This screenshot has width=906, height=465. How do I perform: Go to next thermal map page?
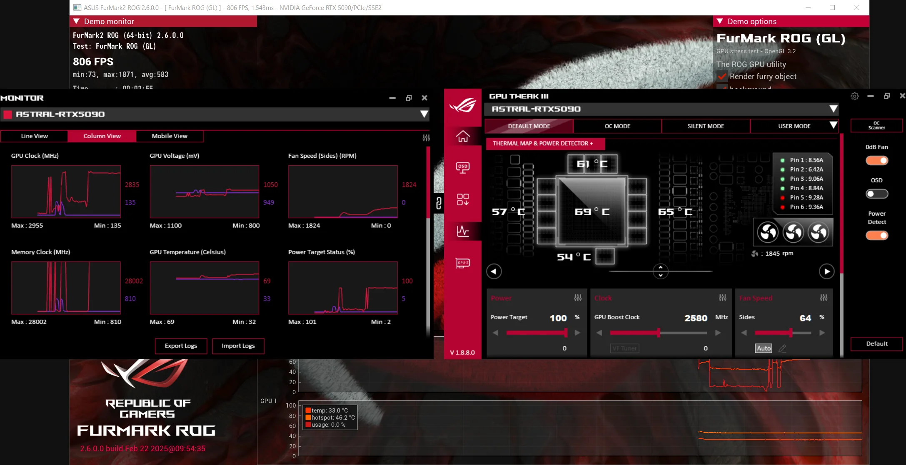click(x=826, y=271)
